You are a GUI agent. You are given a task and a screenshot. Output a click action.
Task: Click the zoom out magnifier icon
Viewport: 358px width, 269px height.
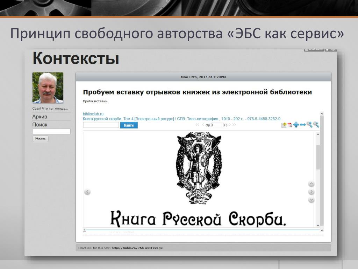(316, 124)
